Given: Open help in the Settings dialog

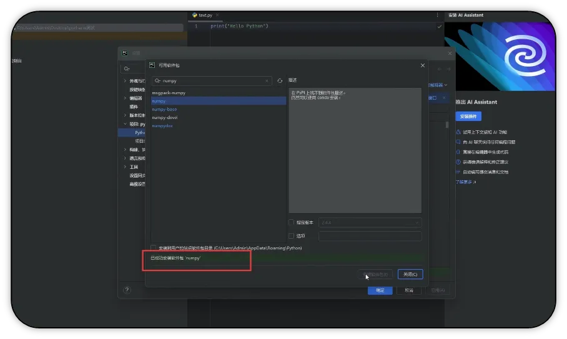Looking at the screenshot, I should coord(127,290).
